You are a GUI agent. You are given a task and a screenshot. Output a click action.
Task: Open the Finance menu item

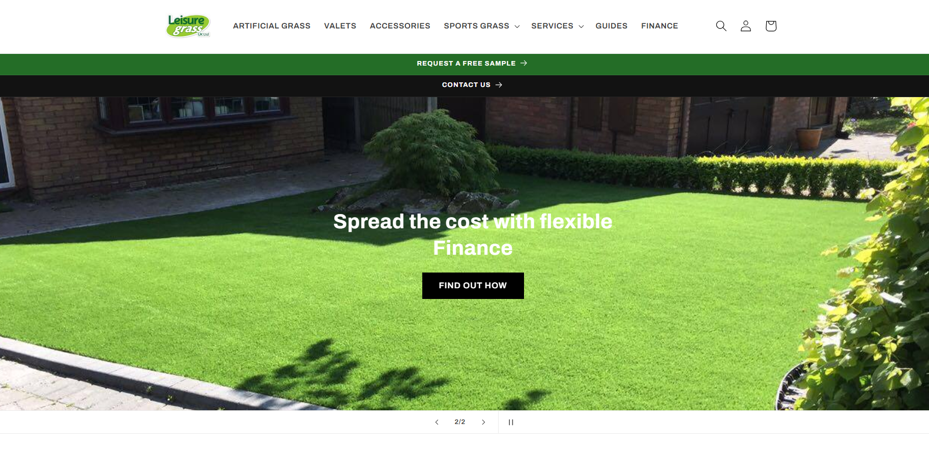tap(659, 26)
